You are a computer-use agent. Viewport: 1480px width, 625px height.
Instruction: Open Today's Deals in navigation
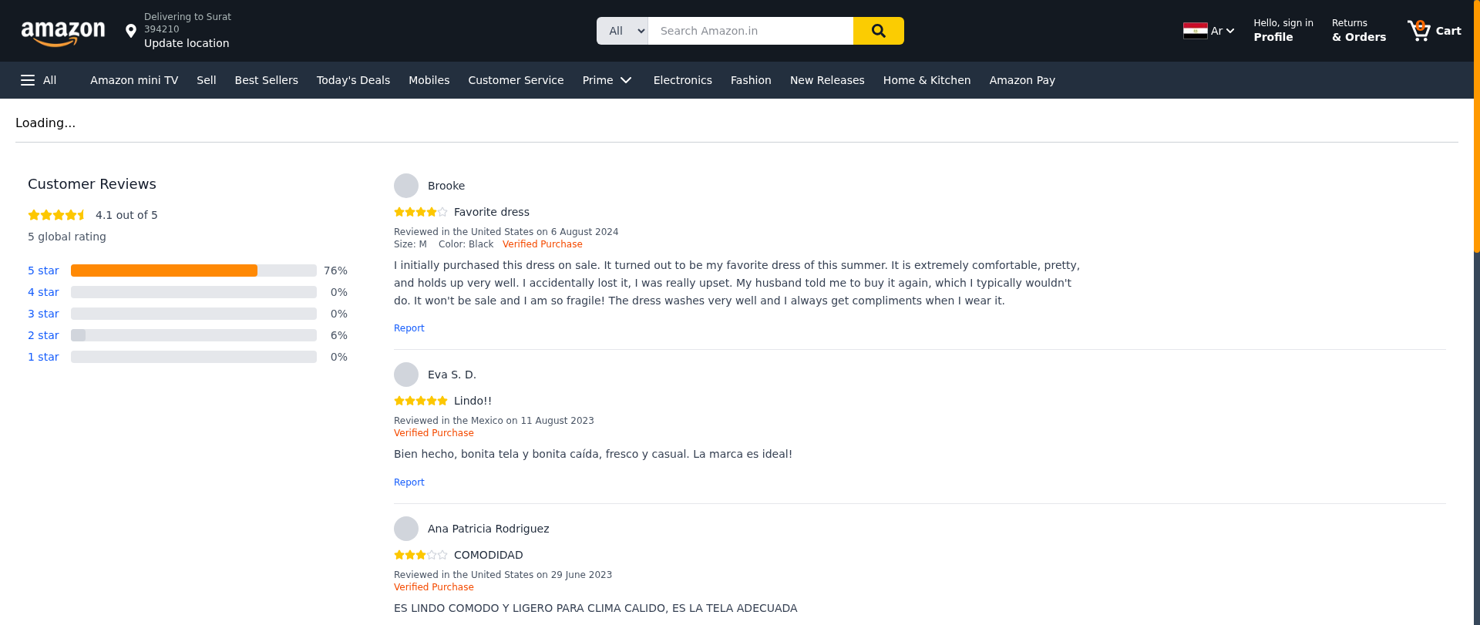tap(353, 80)
